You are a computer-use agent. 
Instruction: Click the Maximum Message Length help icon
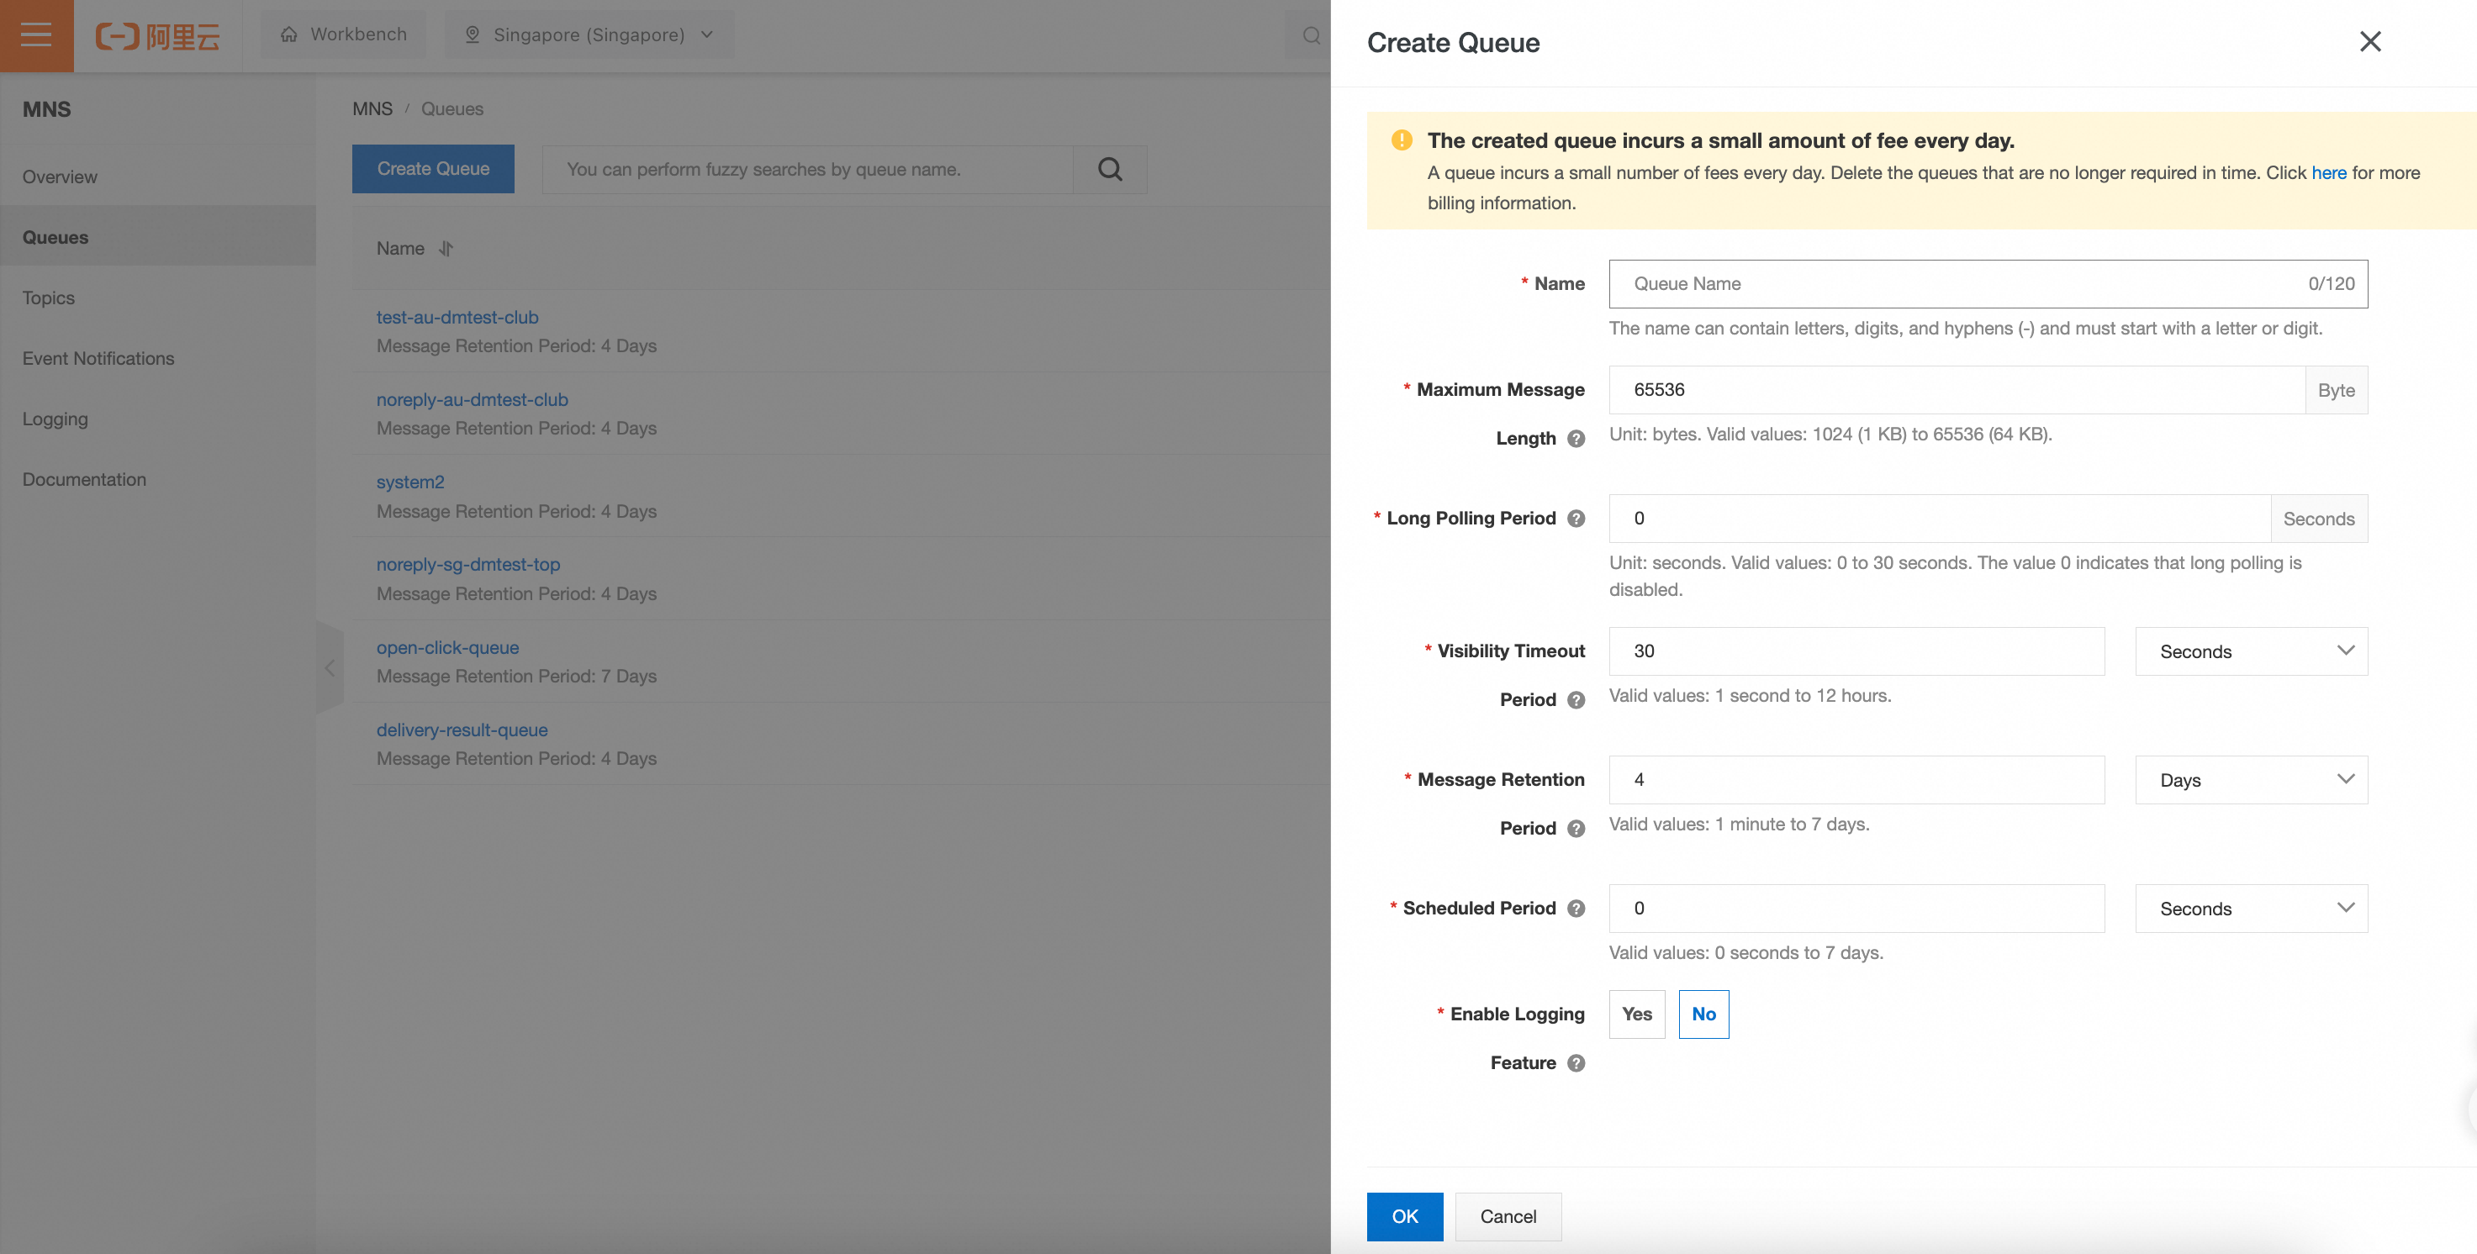pos(1575,438)
